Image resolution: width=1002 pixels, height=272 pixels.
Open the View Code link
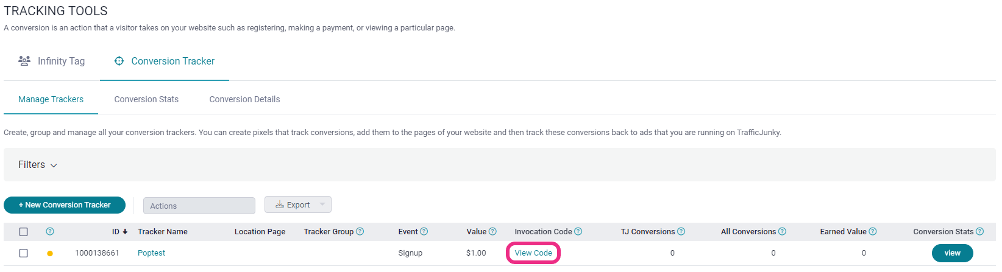coord(533,253)
